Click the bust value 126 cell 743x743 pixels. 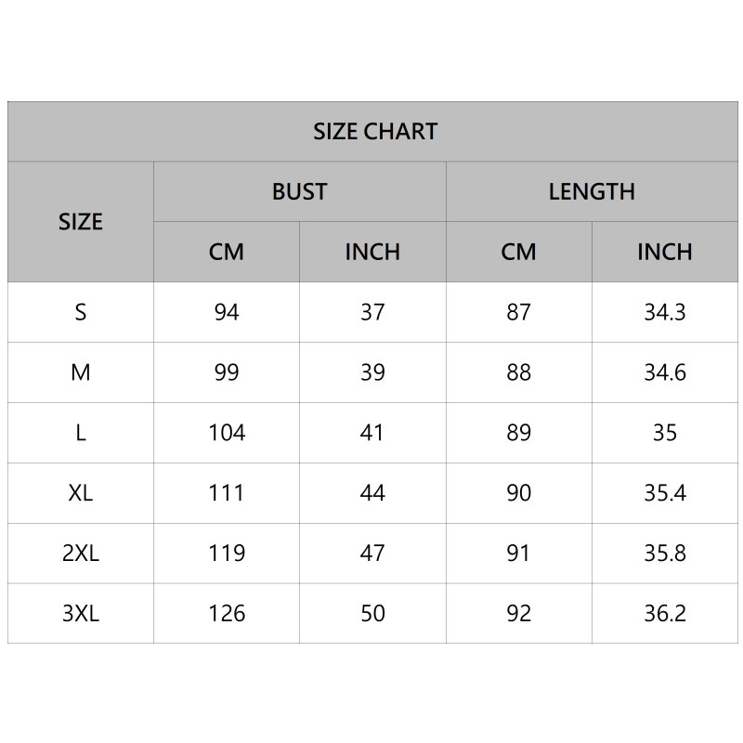[x=227, y=614]
